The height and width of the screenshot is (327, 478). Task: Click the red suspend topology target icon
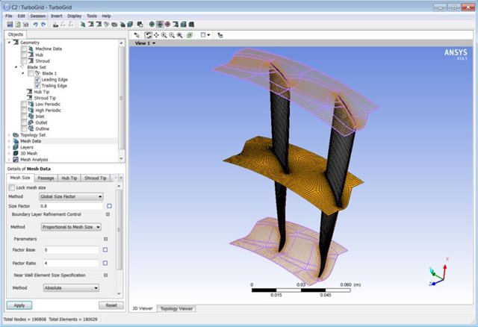167,25
